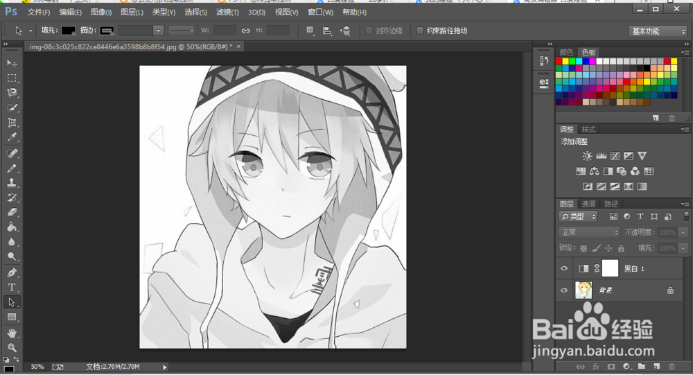Screen dimensions: 693x375
Task: Enable the 对齐边缘 checkbox
Action: pyautogui.click(x=369, y=30)
